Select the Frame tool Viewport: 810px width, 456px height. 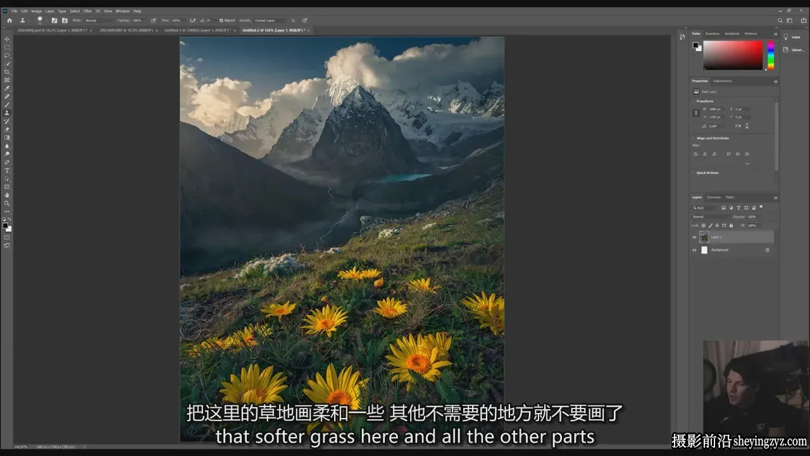(x=7, y=80)
